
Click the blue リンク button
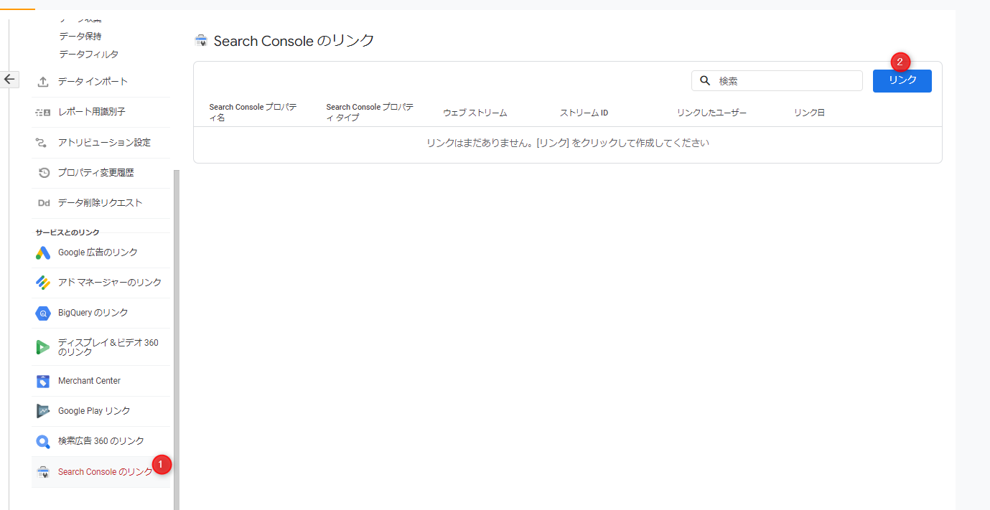(x=902, y=81)
